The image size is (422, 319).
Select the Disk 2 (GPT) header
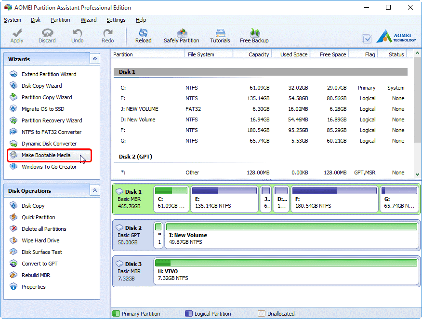[135, 157]
